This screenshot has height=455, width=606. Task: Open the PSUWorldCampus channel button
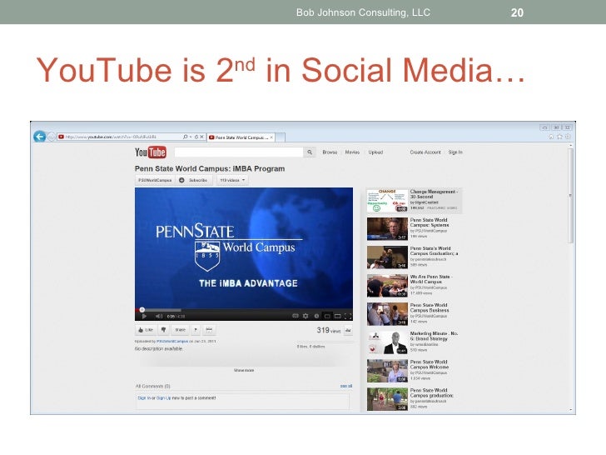(155, 180)
